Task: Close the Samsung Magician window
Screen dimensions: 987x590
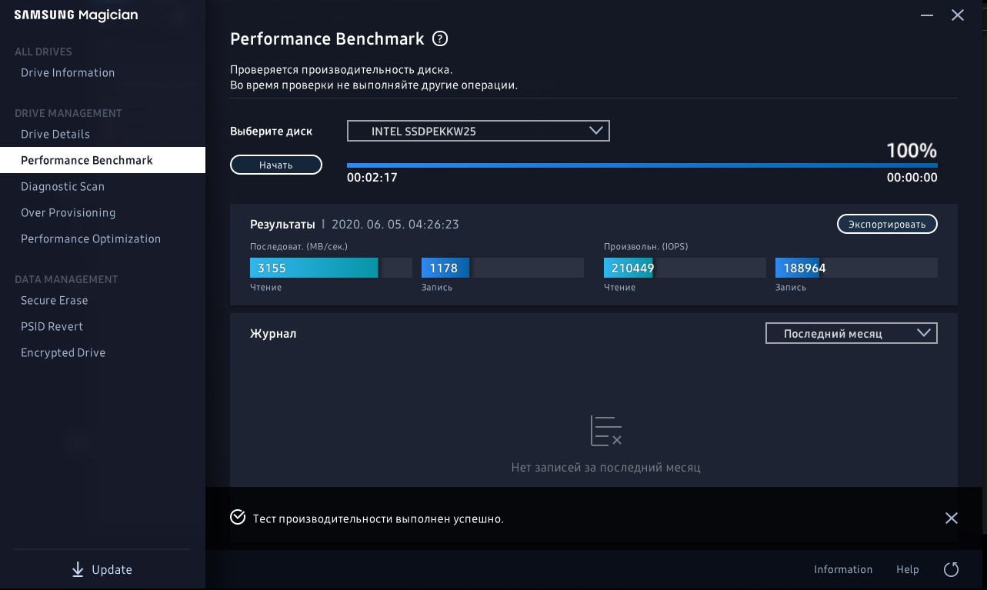Action: (958, 15)
